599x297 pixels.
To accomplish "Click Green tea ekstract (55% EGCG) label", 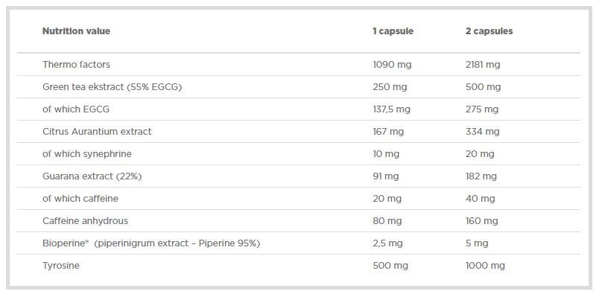I will pos(112,87).
